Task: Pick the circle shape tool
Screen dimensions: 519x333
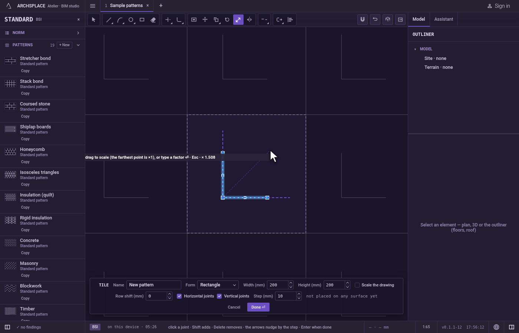Action: [131, 20]
